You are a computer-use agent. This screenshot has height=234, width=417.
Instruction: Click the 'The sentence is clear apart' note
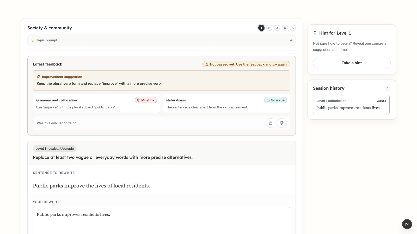(x=207, y=107)
